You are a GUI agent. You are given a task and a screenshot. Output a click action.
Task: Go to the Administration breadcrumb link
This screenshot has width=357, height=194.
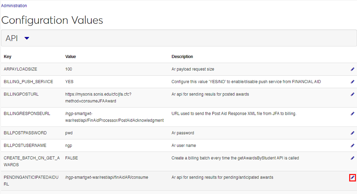(14, 6)
